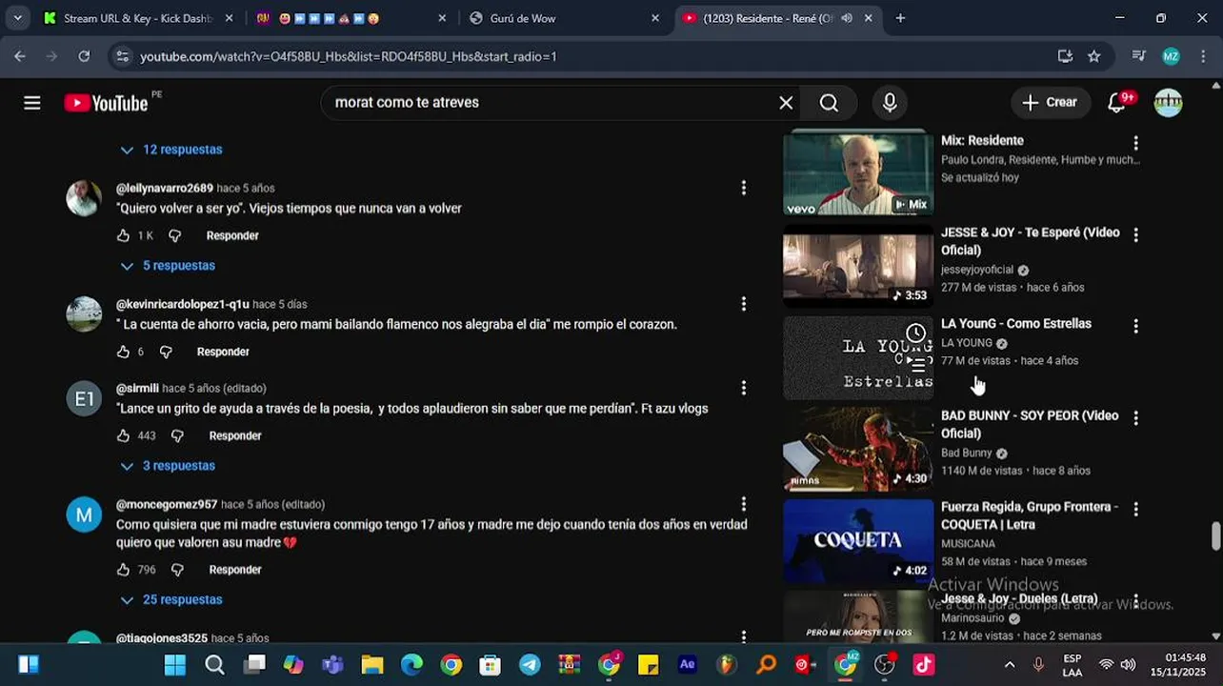Screen dimensions: 1223x686
Task: Go back in Chrome
Action: click(20, 56)
